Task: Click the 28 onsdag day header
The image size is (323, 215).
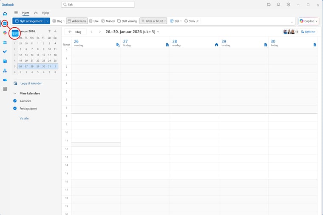Action: (x=194, y=43)
